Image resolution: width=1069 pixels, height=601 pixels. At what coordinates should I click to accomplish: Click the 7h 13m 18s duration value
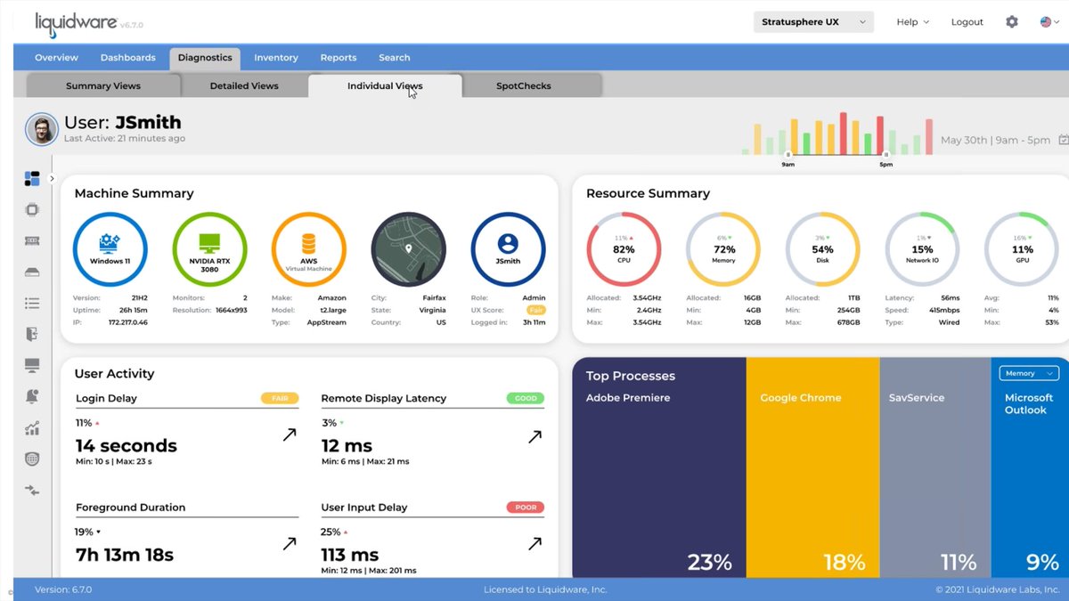[x=125, y=555]
